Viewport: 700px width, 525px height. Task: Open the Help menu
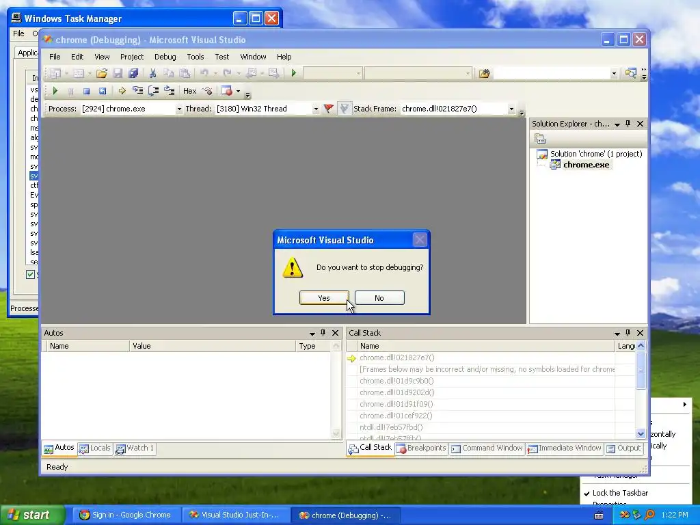[284, 57]
